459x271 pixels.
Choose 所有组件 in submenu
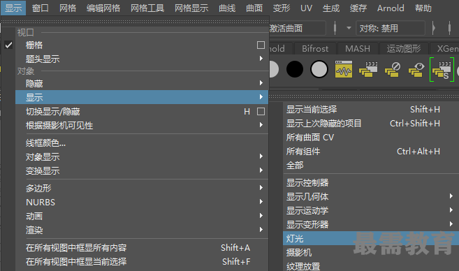(x=371, y=152)
